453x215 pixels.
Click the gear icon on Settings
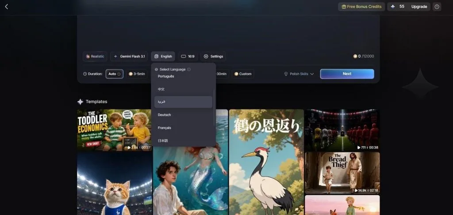pos(206,57)
